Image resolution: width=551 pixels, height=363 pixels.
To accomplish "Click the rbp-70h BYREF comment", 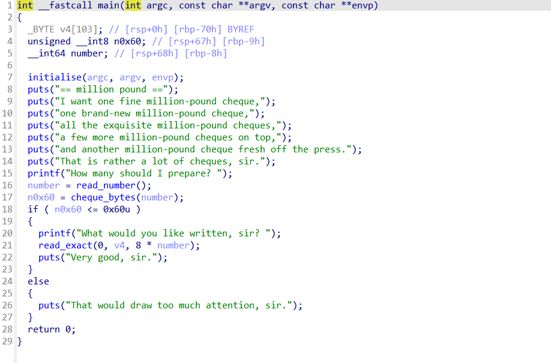I will point(214,29).
